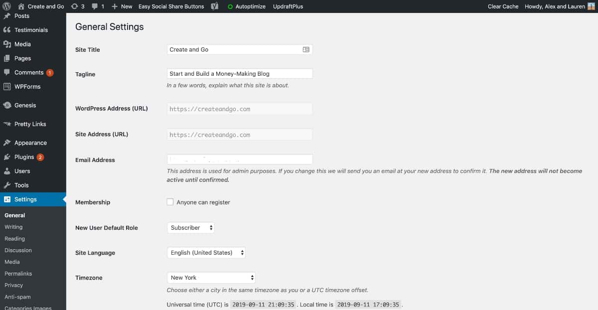Click the Comments icon in sidebar

click(x=7, y=72)
